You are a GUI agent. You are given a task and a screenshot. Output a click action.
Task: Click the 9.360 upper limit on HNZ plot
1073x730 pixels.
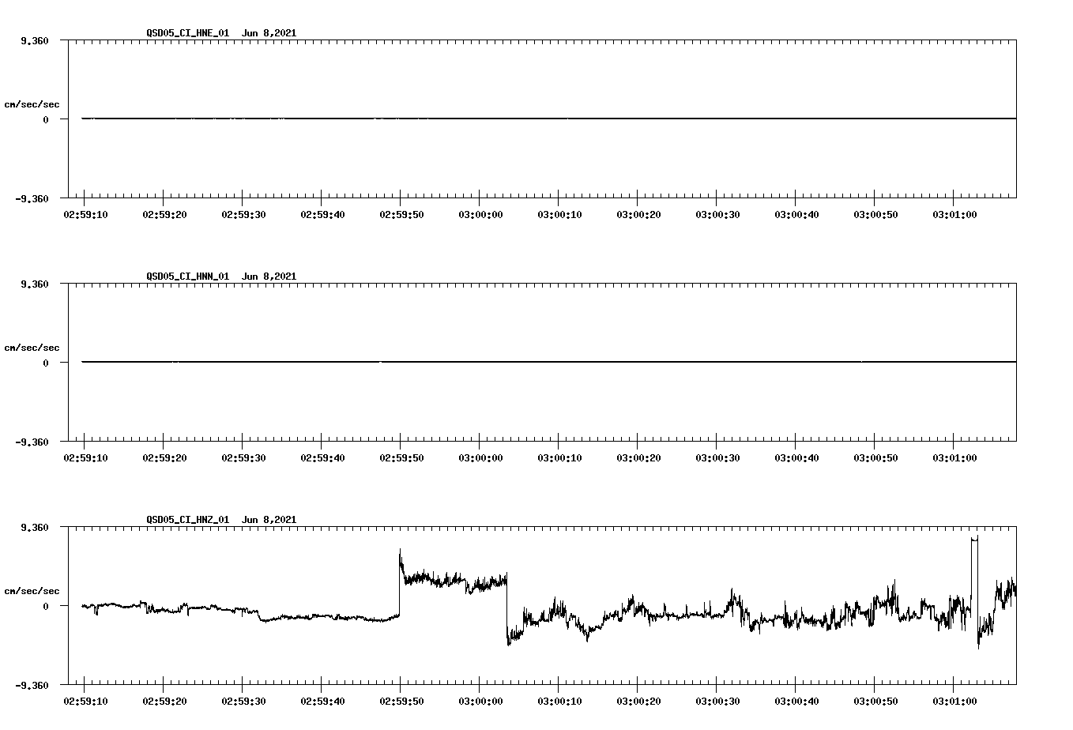pyautogui.click(x=34, y=527)
